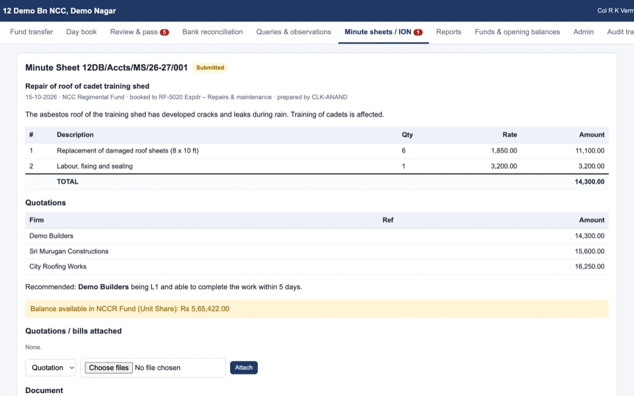Click the Sri Murugan Constructions firm name

tap(69, 251)
